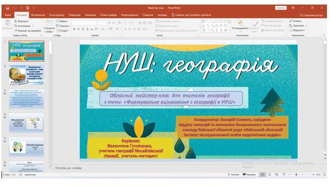Select the right arrow shape from gallery
330x186 pixels.
(217, 26)
